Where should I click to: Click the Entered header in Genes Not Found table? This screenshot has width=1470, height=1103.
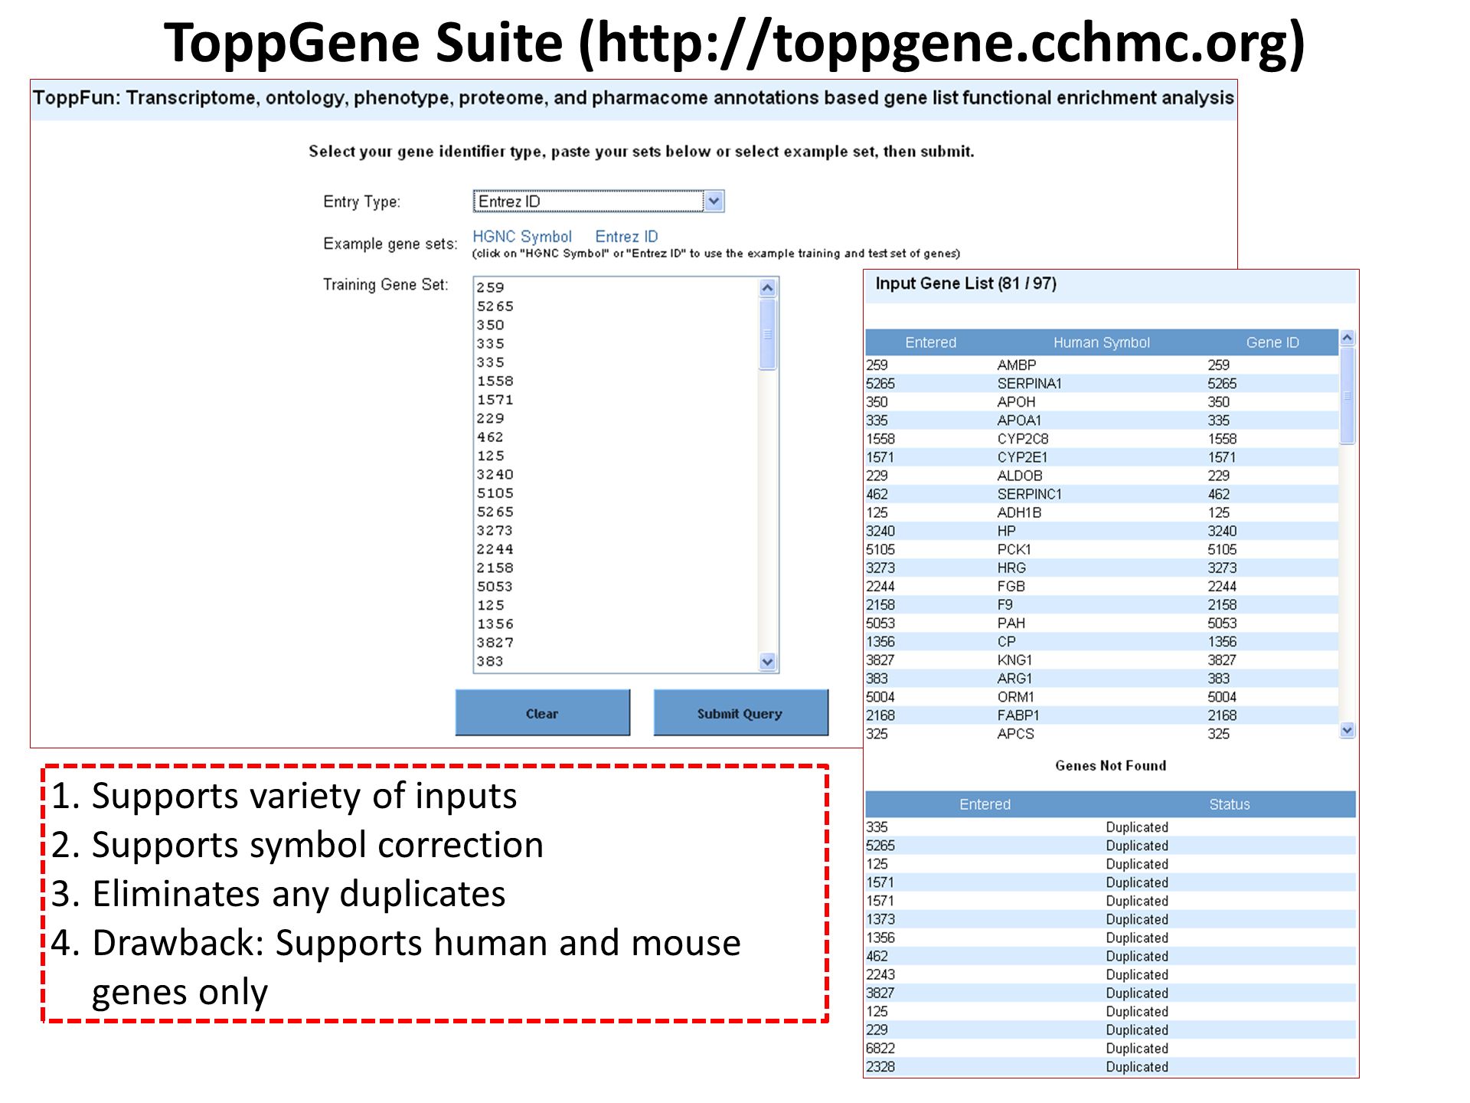tap(985, 804)
